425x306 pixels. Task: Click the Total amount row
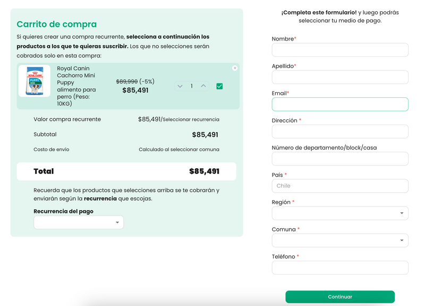click(126, 171)
